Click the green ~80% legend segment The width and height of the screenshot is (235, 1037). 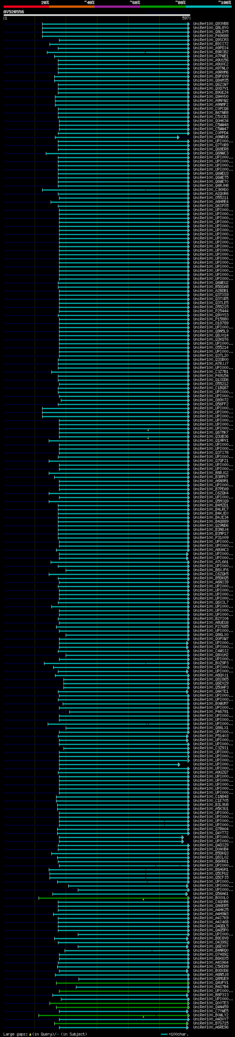point(163,7)
